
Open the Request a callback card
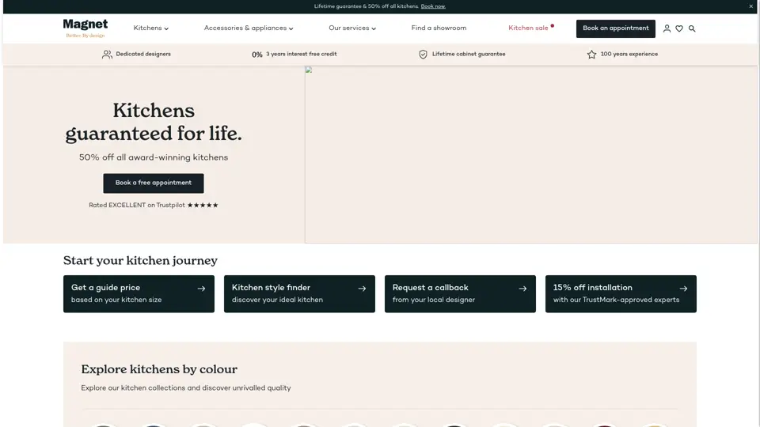[x=460, y=294]
